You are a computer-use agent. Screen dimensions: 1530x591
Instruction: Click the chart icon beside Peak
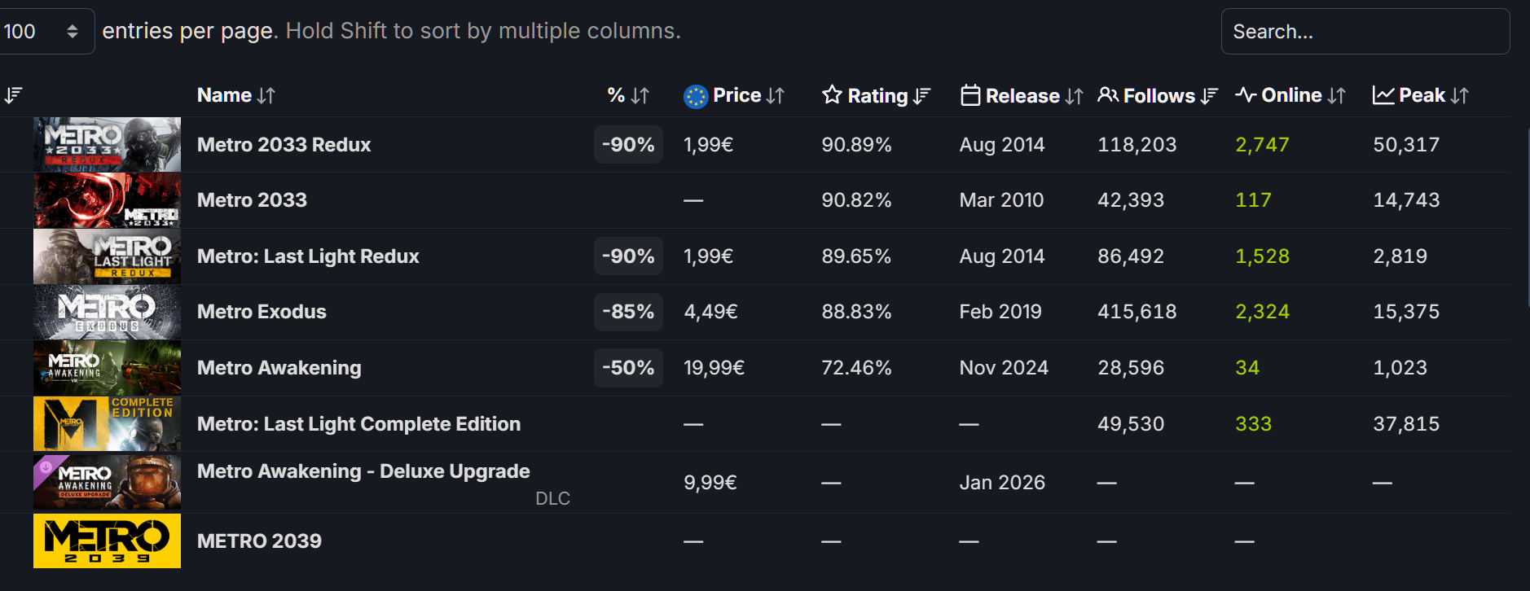[1383, 95]
